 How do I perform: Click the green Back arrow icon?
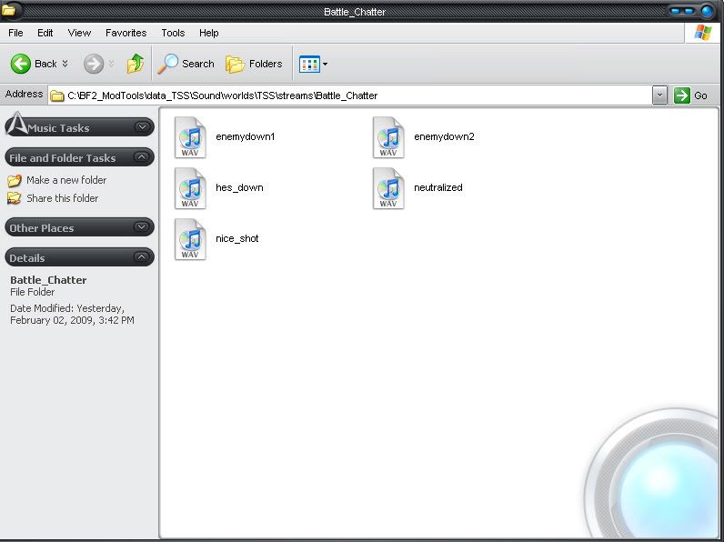click(x=21, y=64)
